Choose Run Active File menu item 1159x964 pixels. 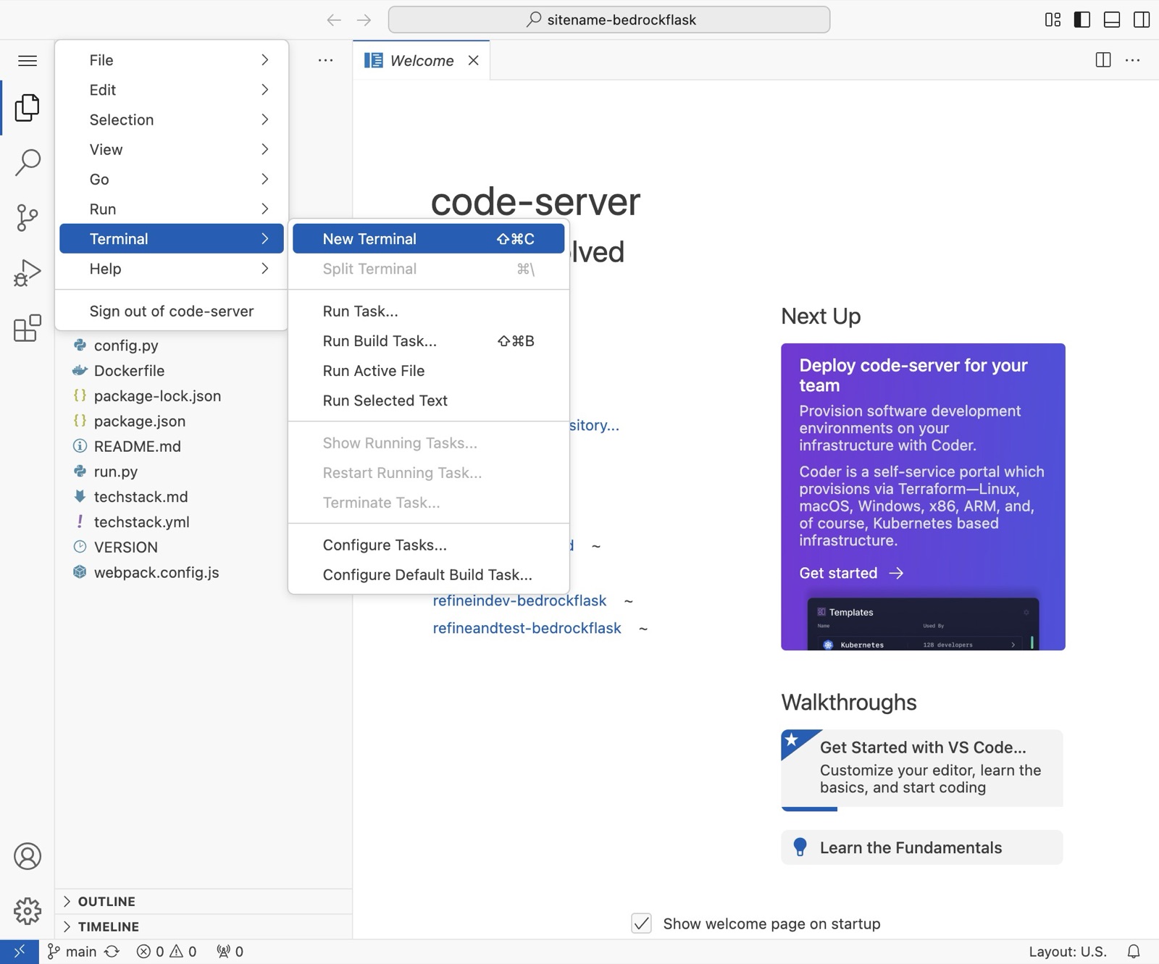429,371
